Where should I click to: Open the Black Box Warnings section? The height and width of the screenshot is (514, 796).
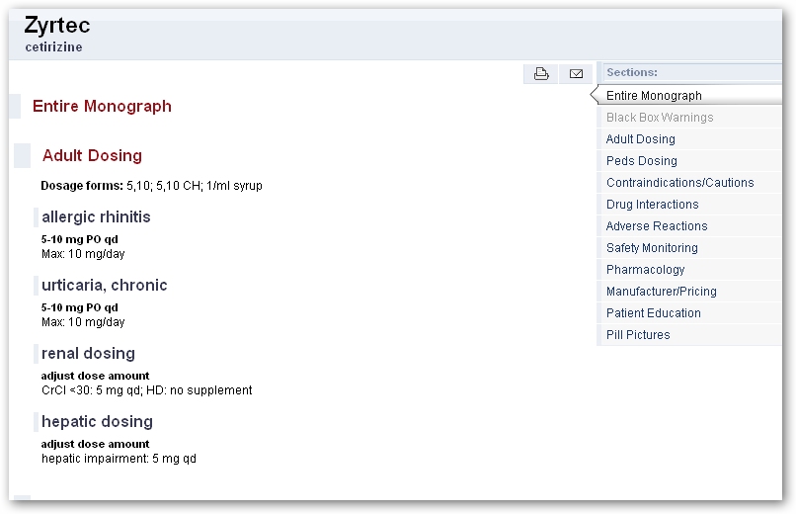tap(659, 118)
